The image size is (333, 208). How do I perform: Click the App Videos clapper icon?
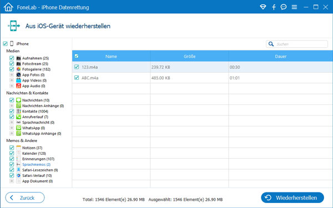click(18, 80)
